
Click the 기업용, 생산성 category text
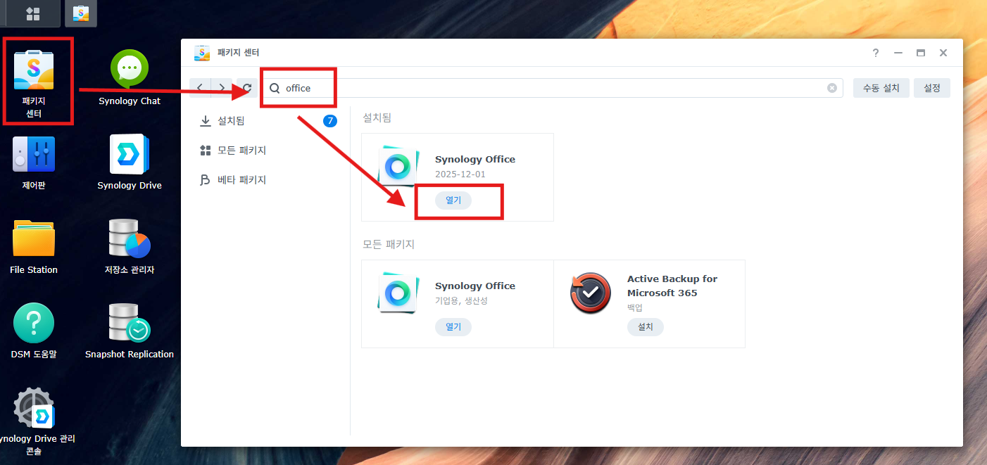point(461,301)
